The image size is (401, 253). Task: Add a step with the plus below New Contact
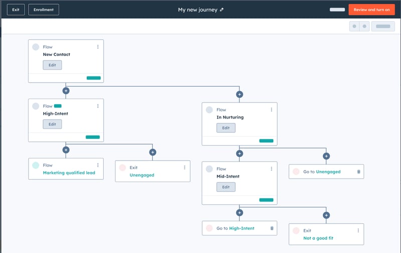pyautogui.click(x=66, y=90)
